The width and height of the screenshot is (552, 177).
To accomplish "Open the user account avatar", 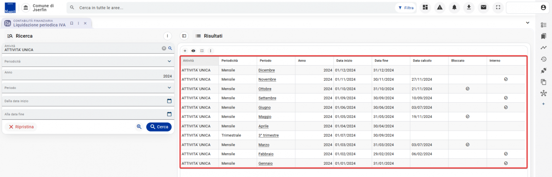I will (x=543, y=8).
